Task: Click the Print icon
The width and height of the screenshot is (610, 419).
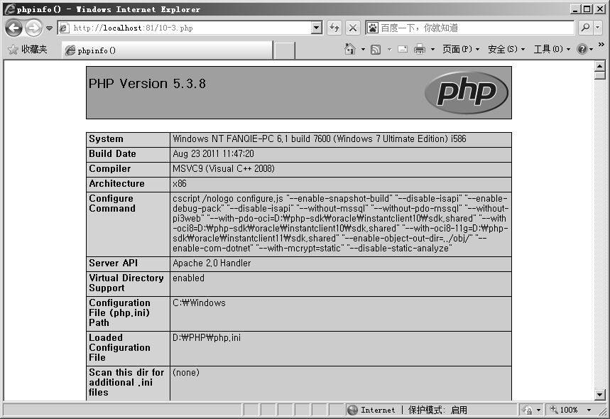Action: pyautogui.click(x=420, y=50)
